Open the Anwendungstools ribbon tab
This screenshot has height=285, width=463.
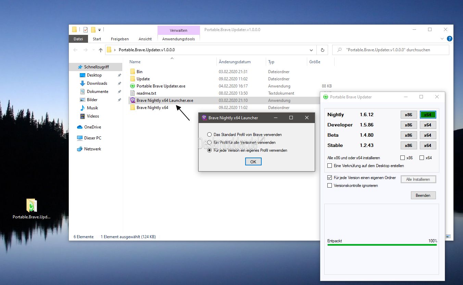coord(178,39)
